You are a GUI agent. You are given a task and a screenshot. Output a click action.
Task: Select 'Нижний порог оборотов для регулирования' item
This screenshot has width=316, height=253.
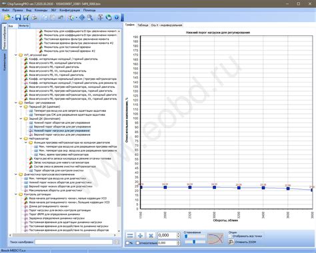click(x=62, y=123)
